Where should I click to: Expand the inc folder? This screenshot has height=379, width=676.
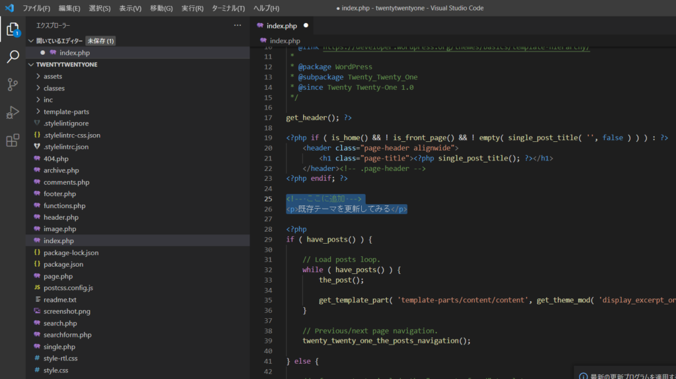pos(48,100)
